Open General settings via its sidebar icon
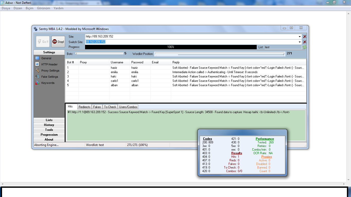The image size is (351, 197). click(37, 58)
